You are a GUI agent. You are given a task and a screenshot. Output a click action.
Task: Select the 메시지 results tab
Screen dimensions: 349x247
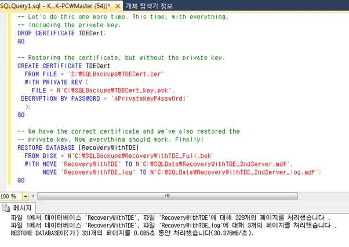pyautogui.click(x=18, y=208)
